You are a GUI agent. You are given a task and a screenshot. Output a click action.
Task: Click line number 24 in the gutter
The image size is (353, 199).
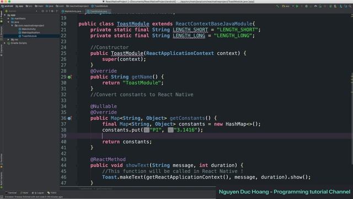pos(63,48)
